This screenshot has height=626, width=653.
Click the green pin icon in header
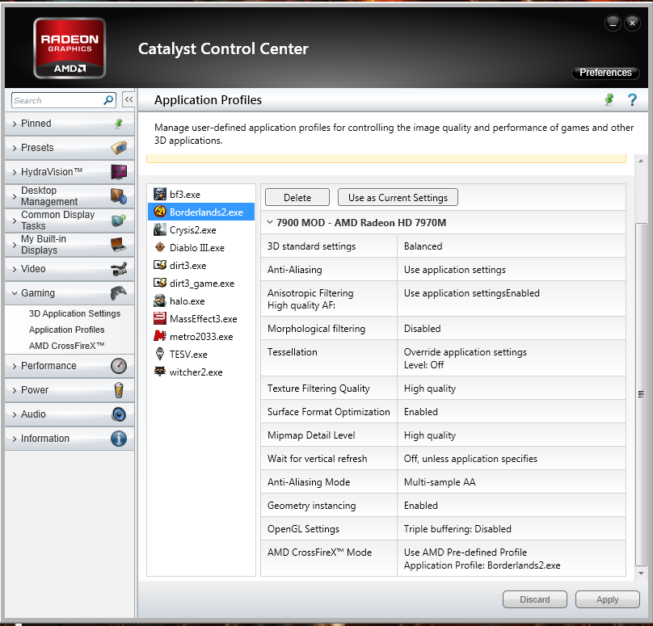609,99
